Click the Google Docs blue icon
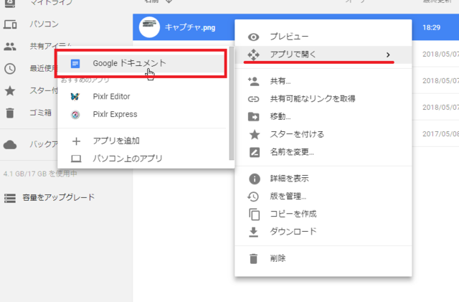 pyautogui.click(x=75, y=64)
